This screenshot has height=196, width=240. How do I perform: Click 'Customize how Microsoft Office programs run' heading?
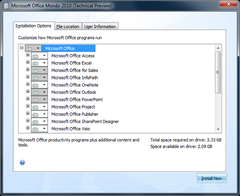60,38
